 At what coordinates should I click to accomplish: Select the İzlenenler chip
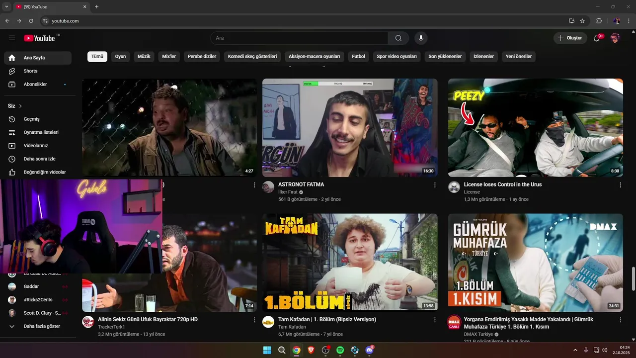pyautogui.click(x=484, y=57)
